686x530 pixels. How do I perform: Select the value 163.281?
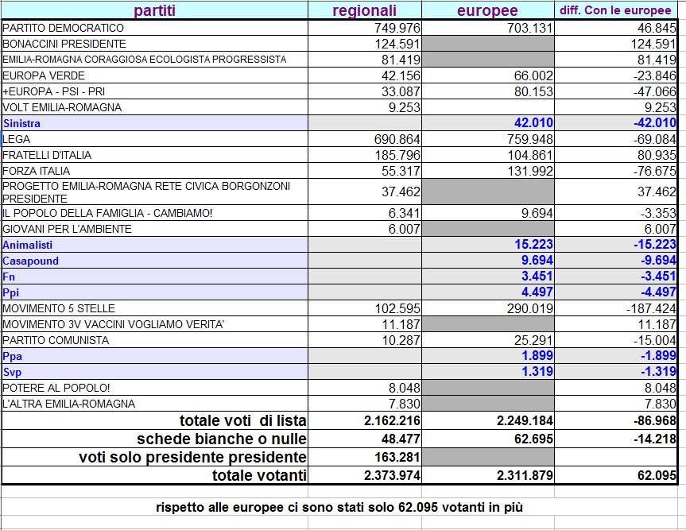pyautogui.click(x=397, y=458)
